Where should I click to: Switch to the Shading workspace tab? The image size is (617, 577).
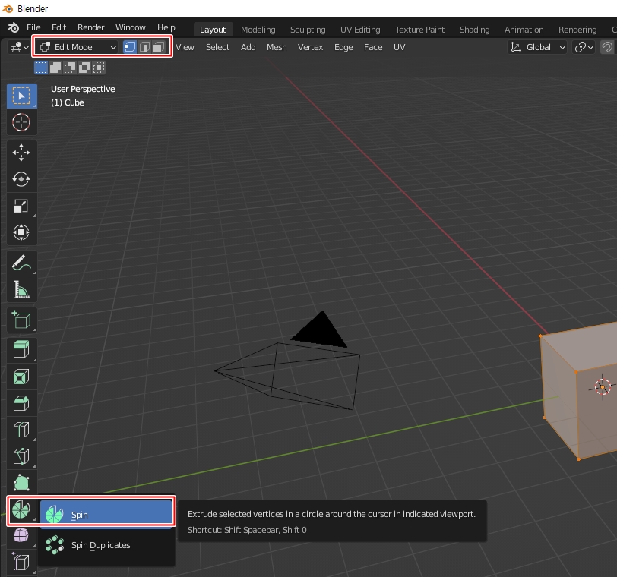(x=475, y=30)
